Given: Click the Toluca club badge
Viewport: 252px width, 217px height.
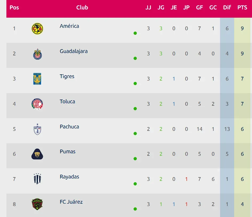Looking at the screenshot, I should pos(37,104).
